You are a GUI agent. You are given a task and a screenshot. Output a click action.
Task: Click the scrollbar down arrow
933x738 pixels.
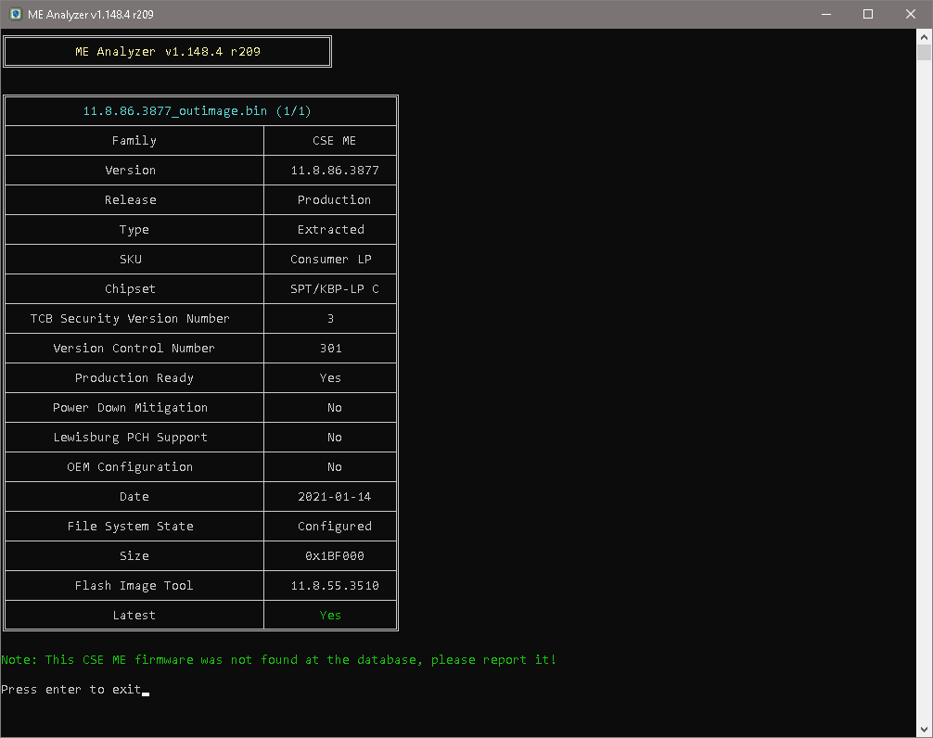(925, 730)
